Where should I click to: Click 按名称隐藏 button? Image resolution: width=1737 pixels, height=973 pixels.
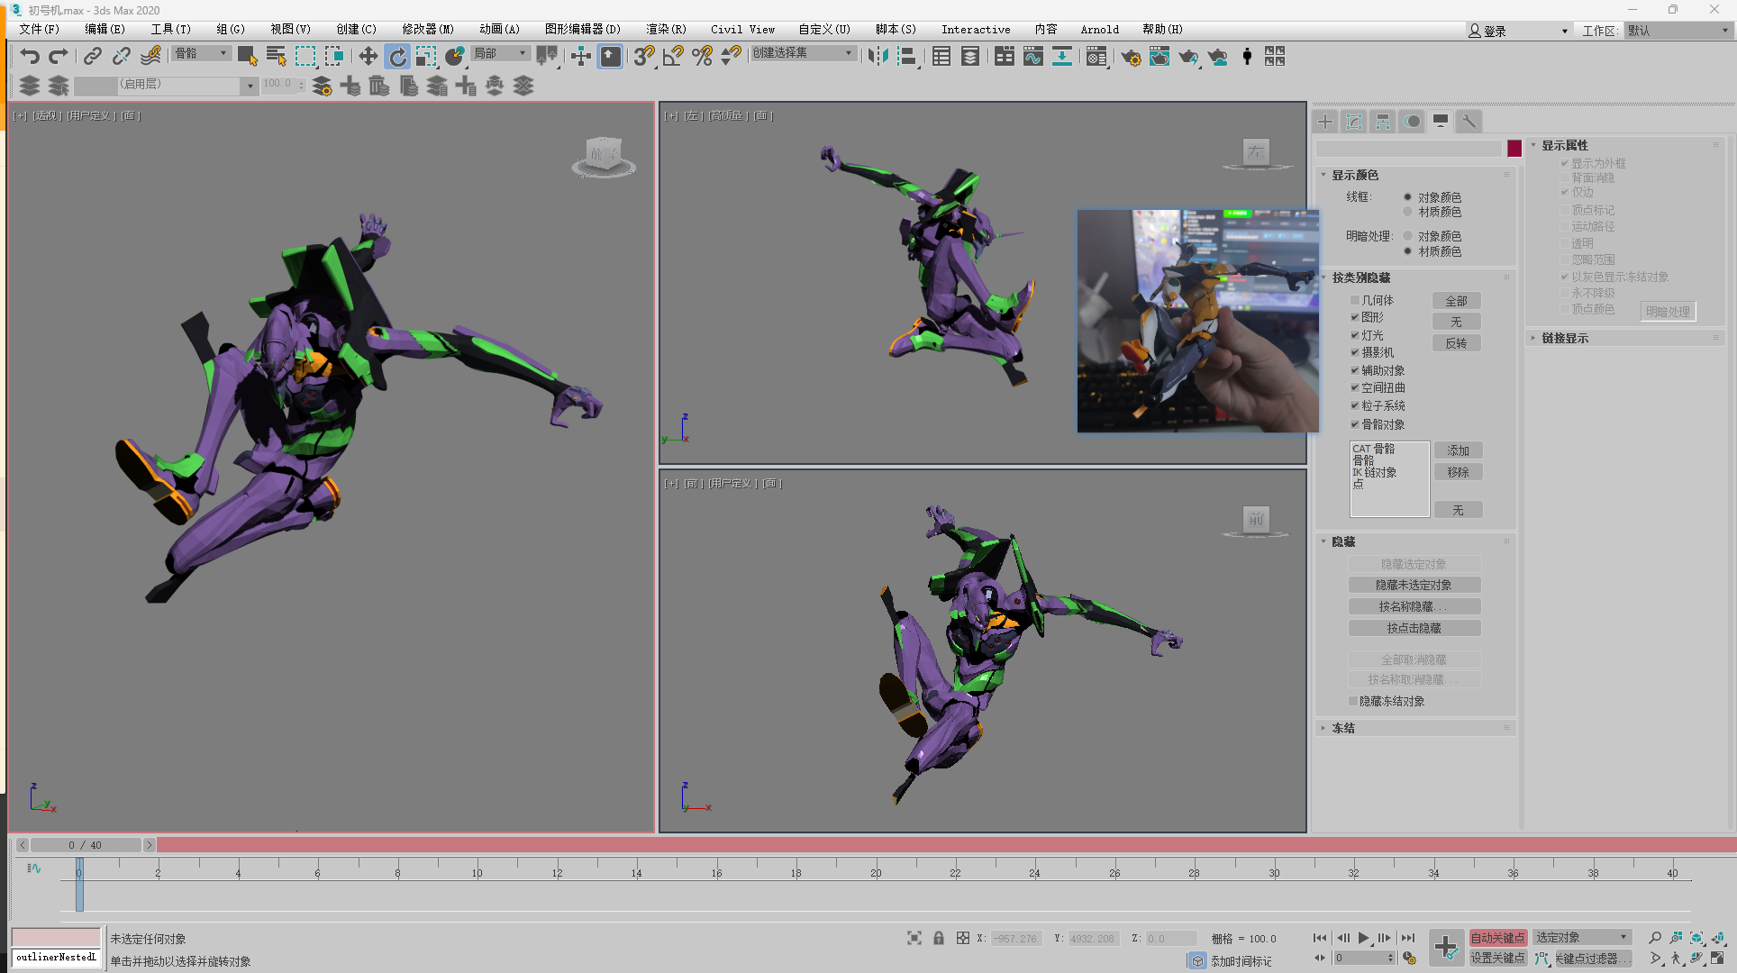(1414, 606)
